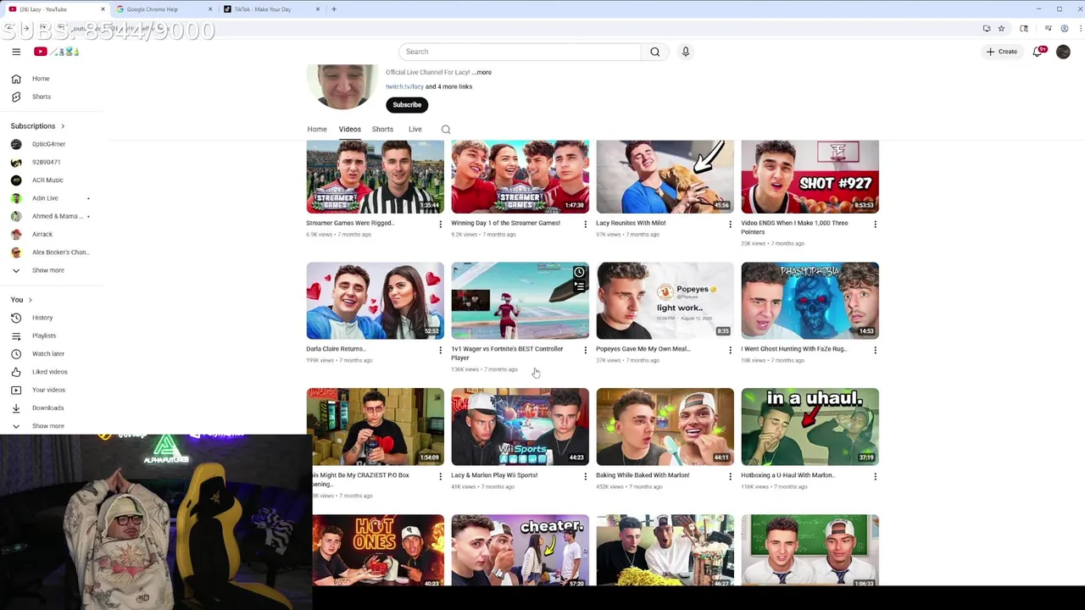
Task: Close the Google Chrome Help tab
Action: click(x=210, y=9)
